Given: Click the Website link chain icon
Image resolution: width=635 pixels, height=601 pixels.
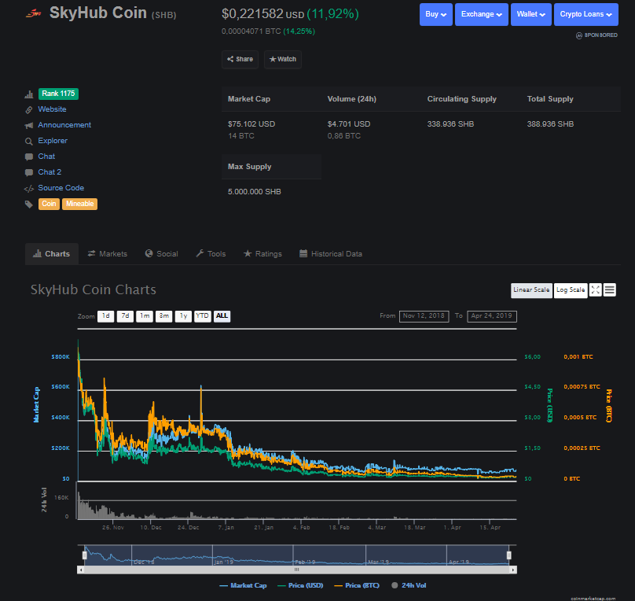Looking at the screenshot, I should click(x=29, y=110).
